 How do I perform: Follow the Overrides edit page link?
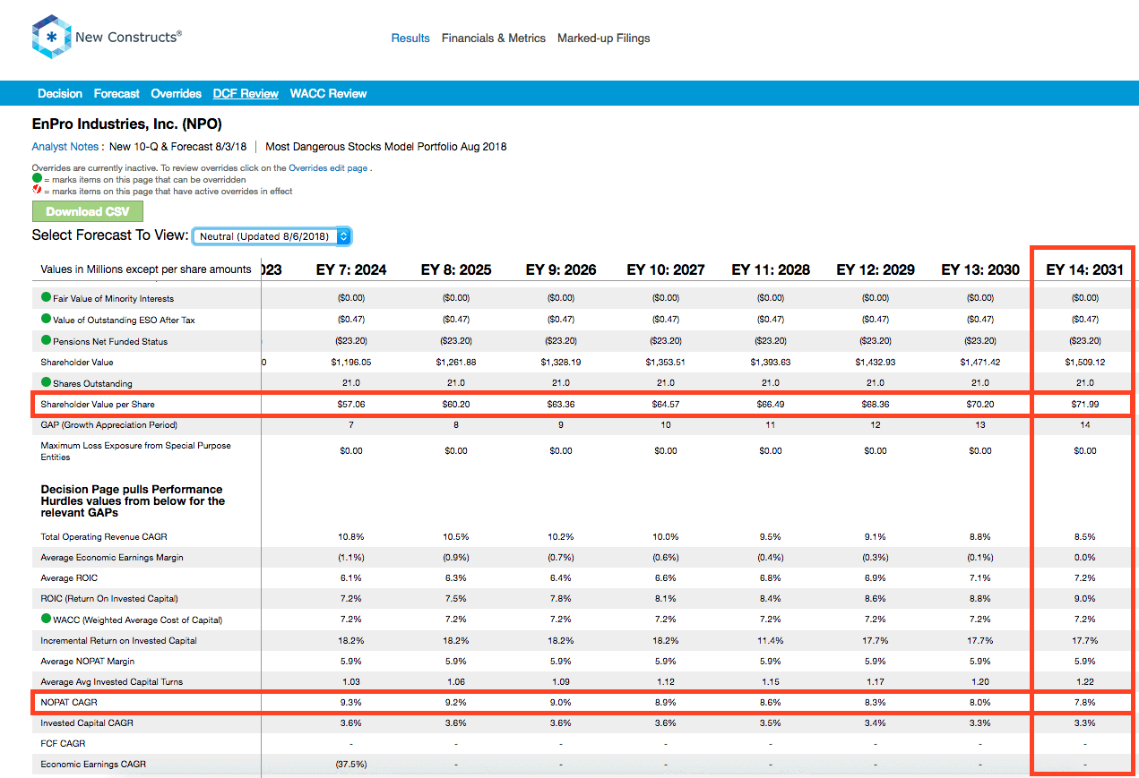click(x=328, y=168)
